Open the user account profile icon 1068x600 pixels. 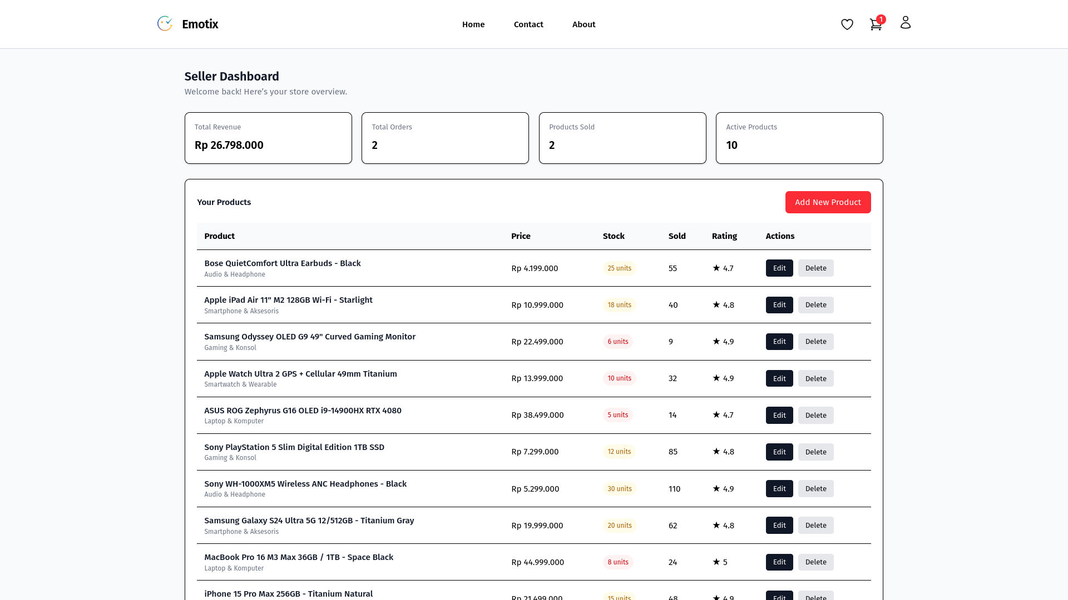pyautogui.click(x=906, y=22)
